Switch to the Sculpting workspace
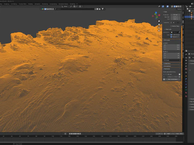Image resolution: width=194 pixels, height=145 pixels. (6, 4)
